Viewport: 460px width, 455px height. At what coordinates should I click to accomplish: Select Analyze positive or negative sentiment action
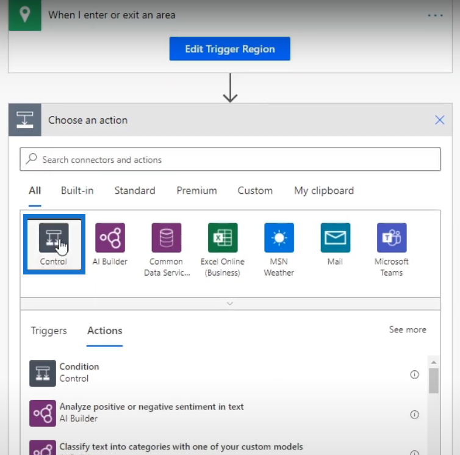tap(224, 413)
